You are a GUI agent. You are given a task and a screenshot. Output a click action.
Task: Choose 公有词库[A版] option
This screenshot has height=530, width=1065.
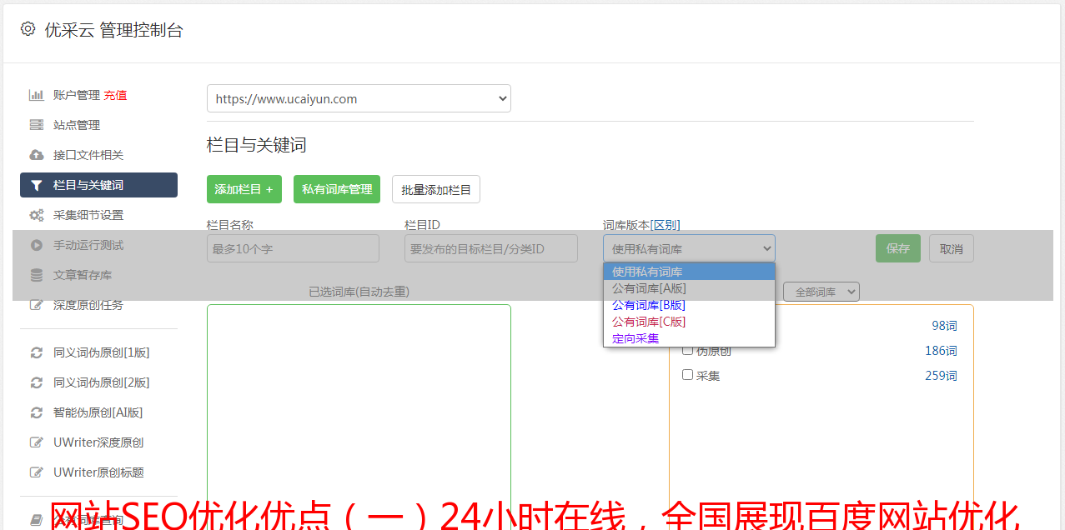point(689,288)
